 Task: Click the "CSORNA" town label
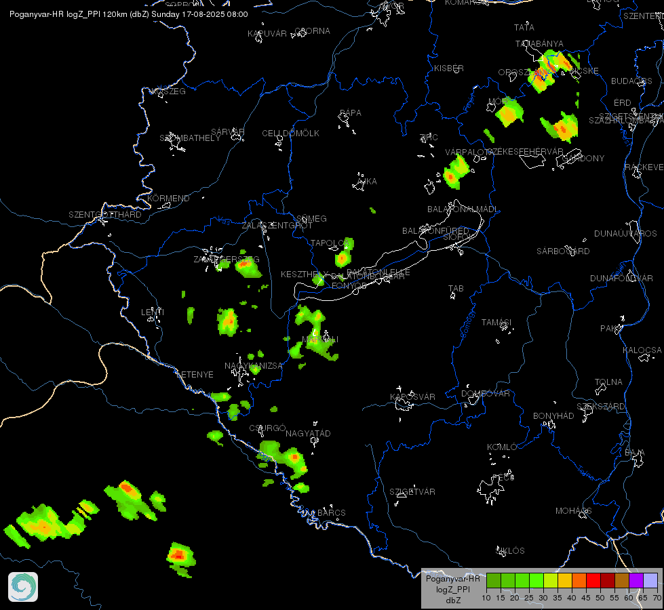[x=312, y=31]
